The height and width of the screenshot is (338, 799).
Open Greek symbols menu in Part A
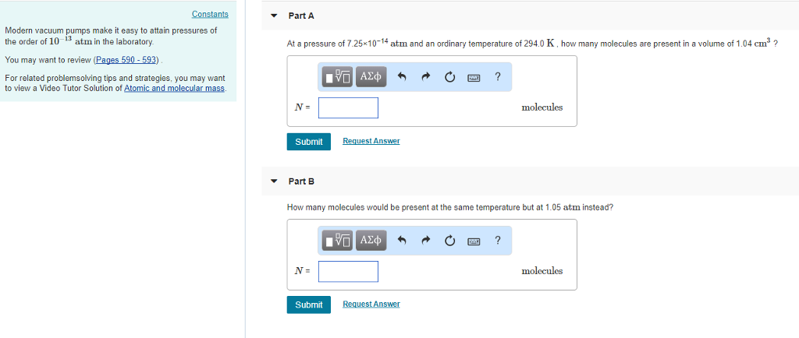[371, 76]
